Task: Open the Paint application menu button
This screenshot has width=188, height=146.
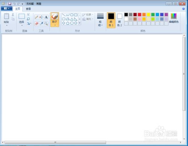Action: (x=7, y=9)
